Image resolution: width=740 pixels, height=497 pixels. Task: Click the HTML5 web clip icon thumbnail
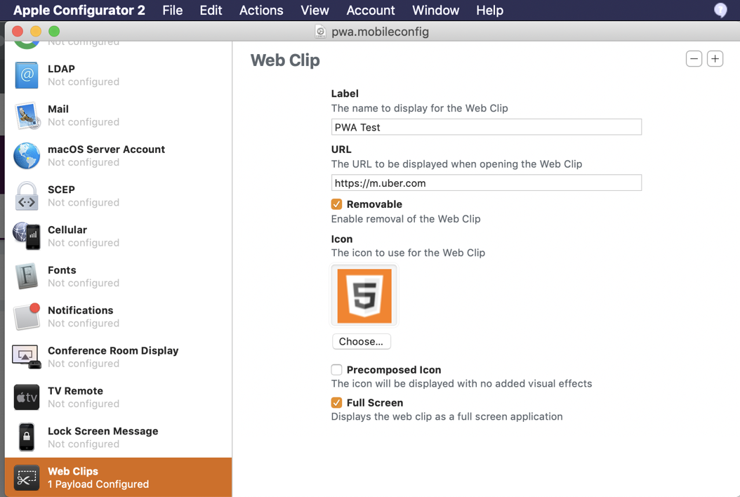point(364,296)
